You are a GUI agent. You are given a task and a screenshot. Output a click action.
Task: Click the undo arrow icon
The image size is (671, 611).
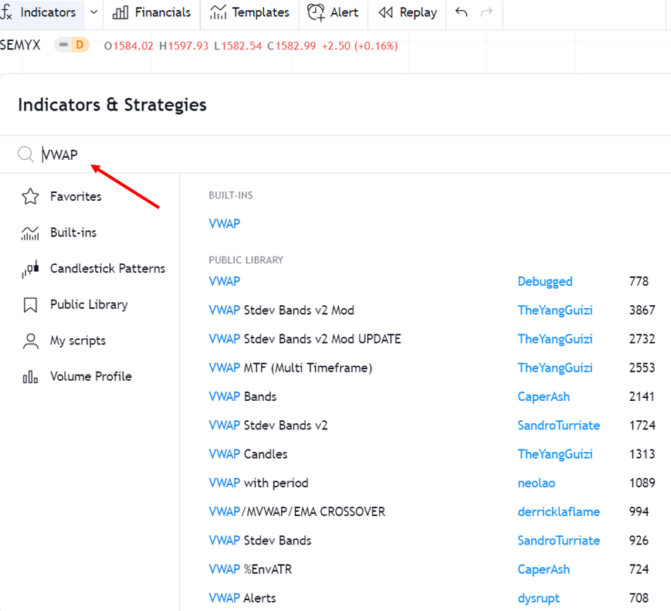pyautogui.click(x=462, y=12)
